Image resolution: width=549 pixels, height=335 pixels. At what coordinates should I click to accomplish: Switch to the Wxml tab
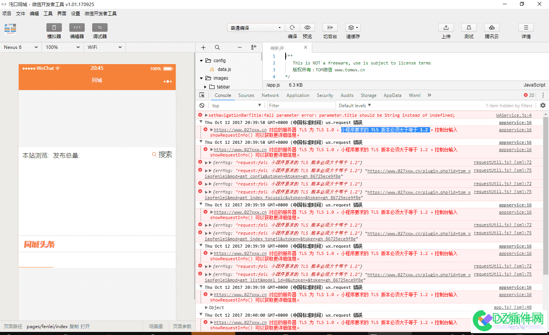[414, 95]
